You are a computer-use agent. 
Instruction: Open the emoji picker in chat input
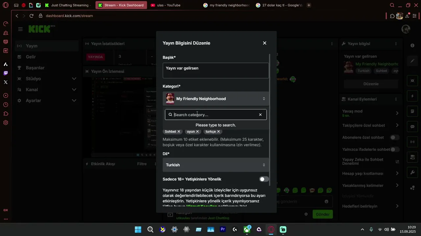click(326, 202)
